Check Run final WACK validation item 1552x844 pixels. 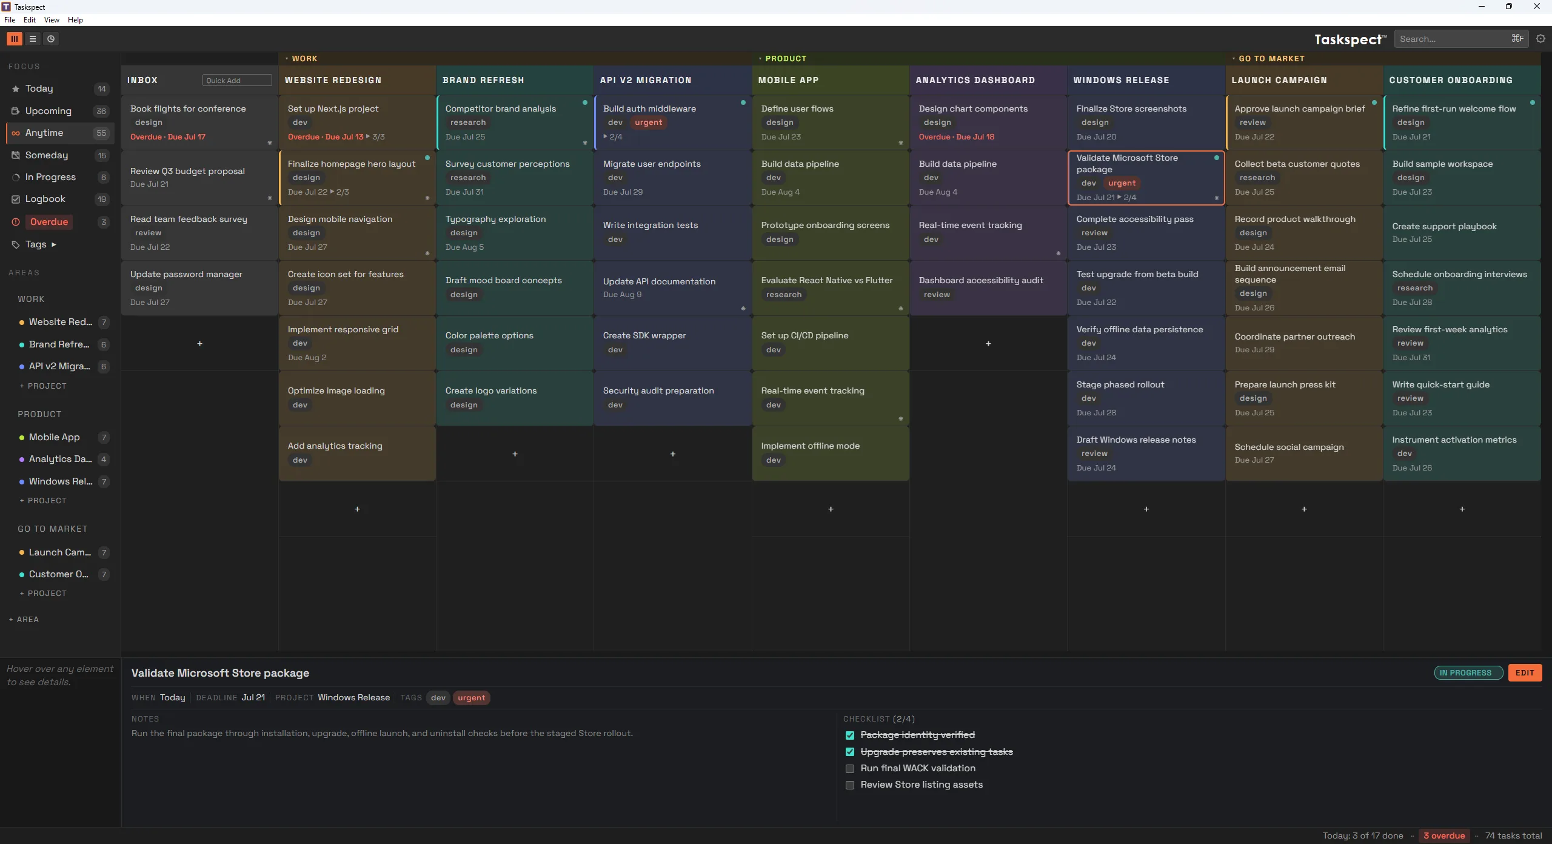click(x=850, y=769)
